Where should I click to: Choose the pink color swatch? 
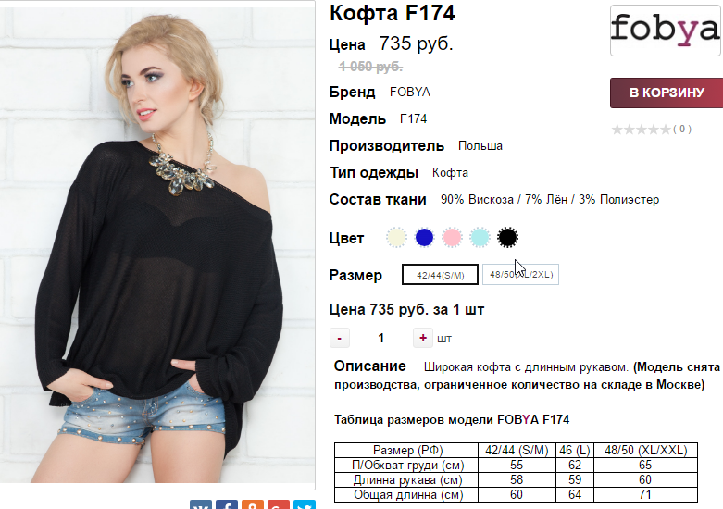452,238
